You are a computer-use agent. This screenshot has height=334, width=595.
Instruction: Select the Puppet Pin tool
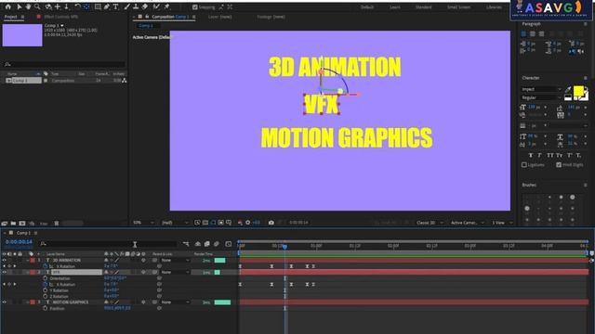pyautogui.click(x=166, y=6)
